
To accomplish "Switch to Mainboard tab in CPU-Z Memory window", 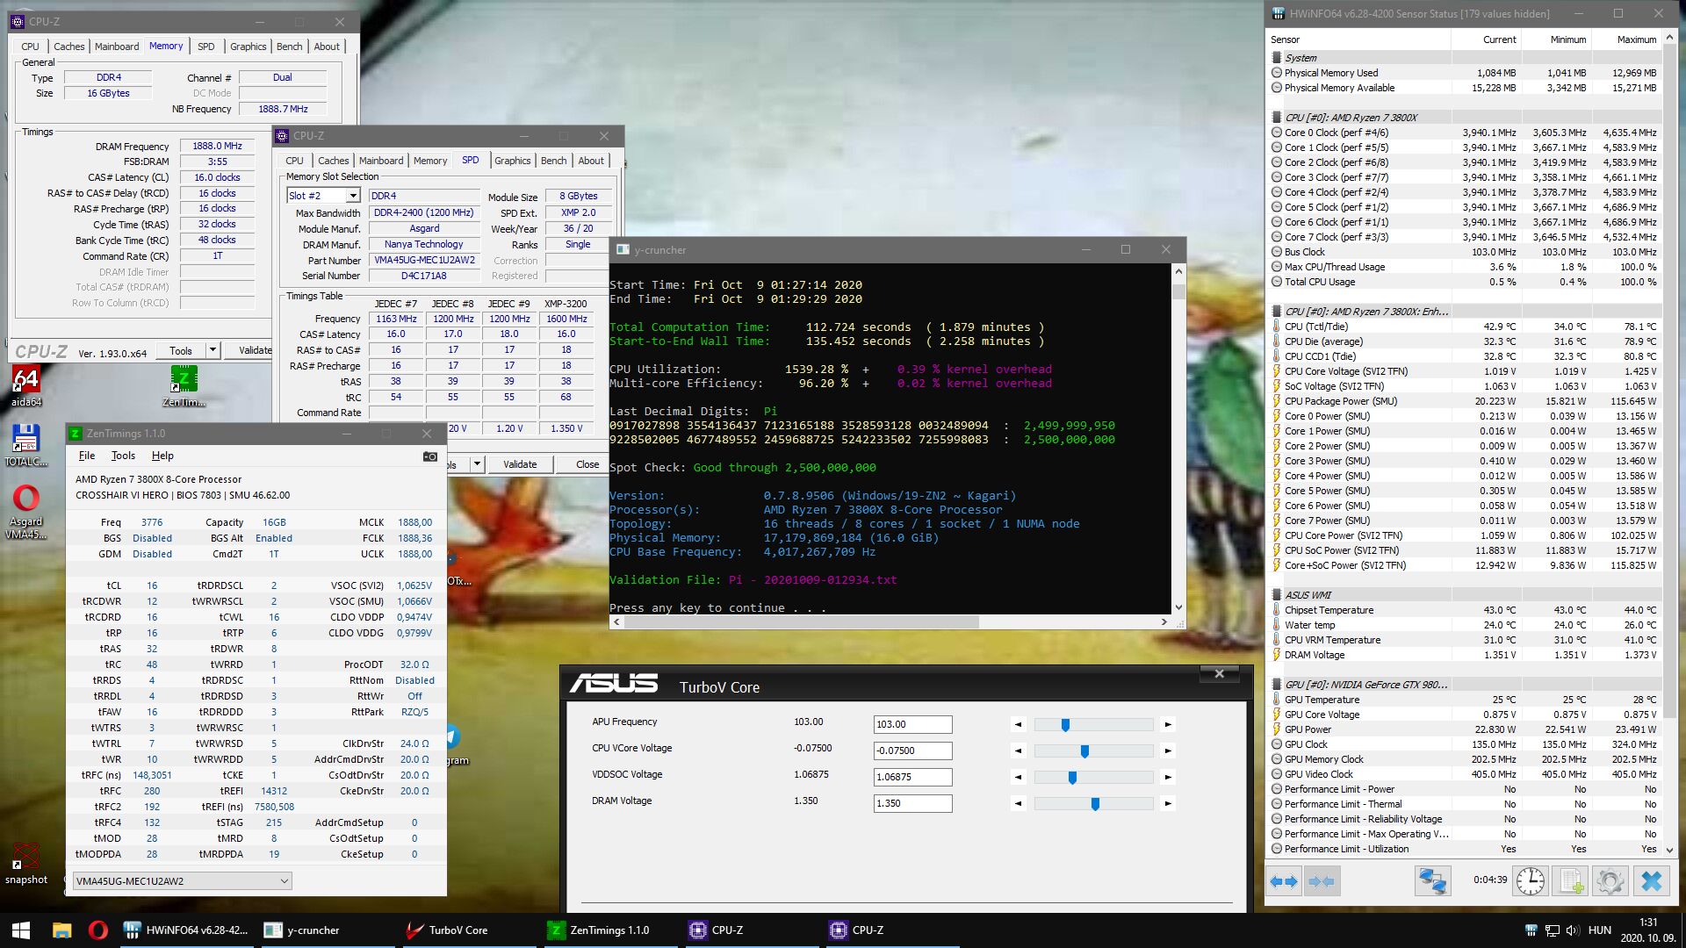I will [117, 47].
